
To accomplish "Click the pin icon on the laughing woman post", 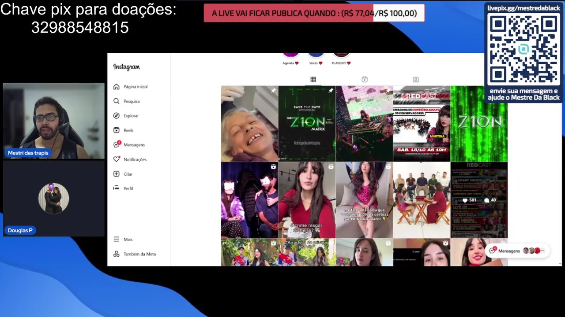I will coord(273,91).
